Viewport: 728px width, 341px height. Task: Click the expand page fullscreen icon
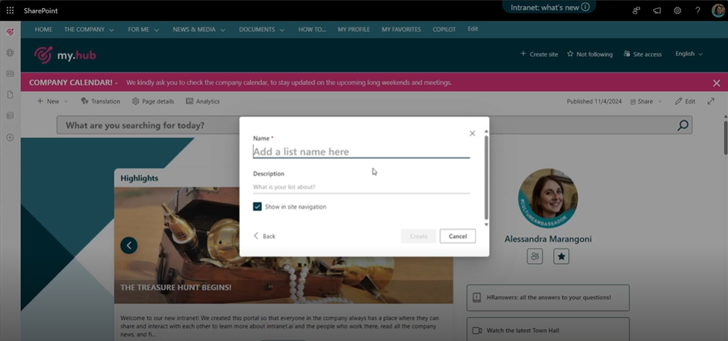click(711, 101)
